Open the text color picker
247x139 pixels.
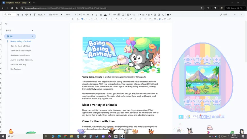105,15
